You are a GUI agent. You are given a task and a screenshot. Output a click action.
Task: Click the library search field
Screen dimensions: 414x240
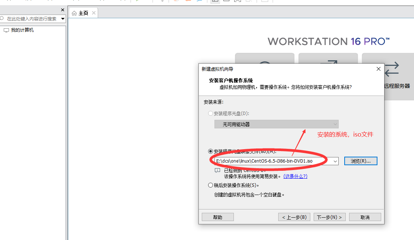click(31, 19)
